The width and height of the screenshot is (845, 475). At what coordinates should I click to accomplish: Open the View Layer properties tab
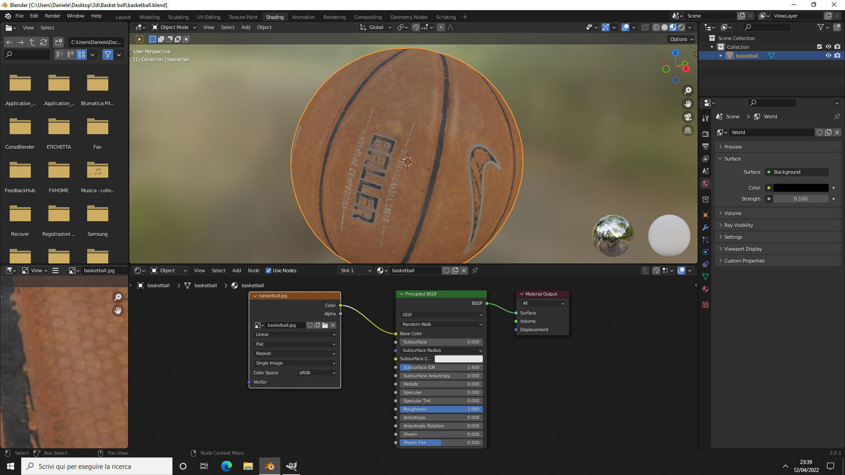click(x=705, y=158)
